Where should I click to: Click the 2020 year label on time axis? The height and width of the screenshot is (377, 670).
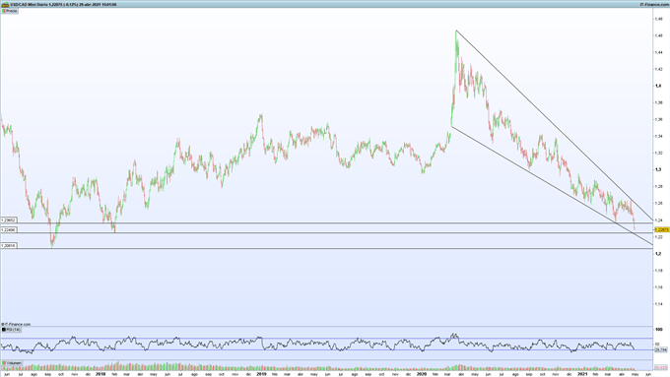pos(422,374)
